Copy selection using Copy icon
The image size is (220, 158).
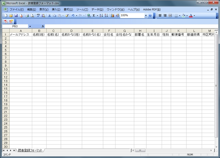pos(54,15)
